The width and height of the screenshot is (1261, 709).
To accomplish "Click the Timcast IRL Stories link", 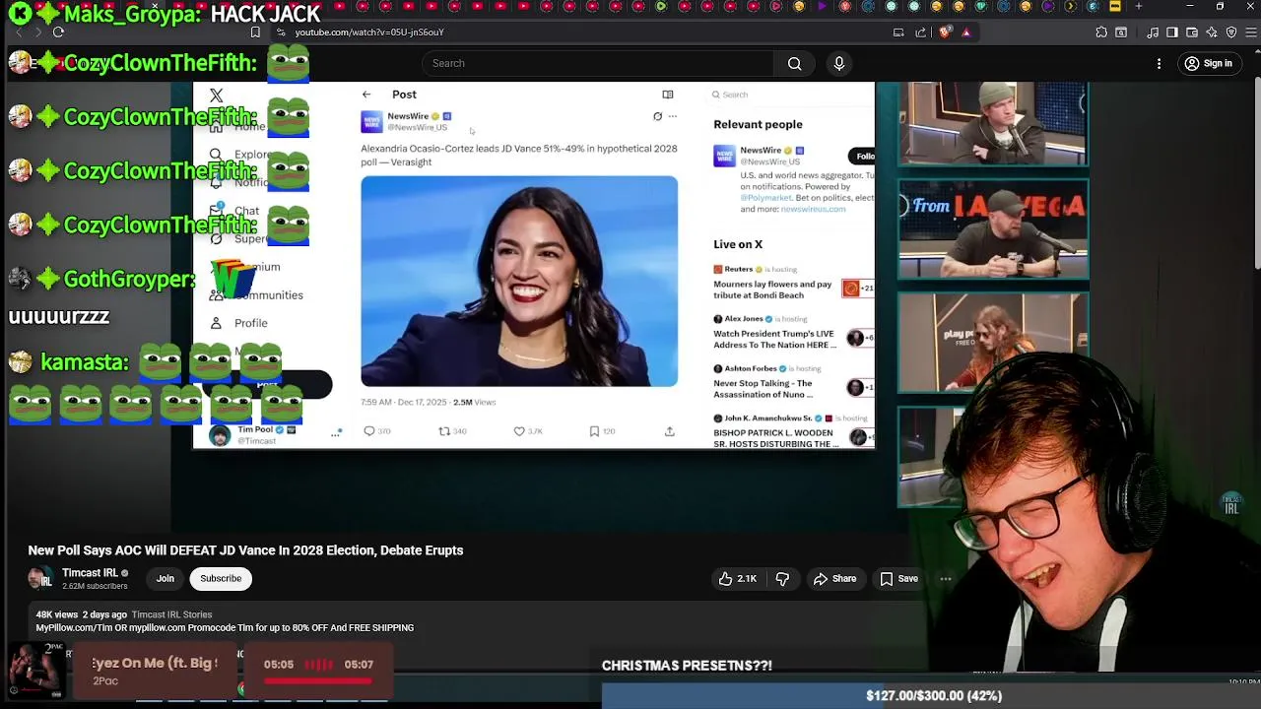I will 171,614.
